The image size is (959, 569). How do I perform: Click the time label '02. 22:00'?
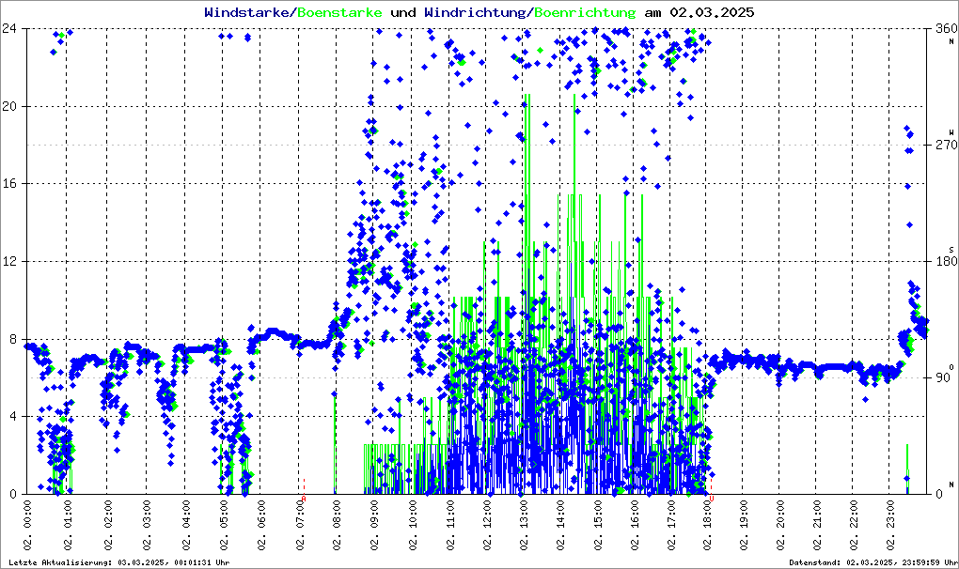tap(854, 525)
